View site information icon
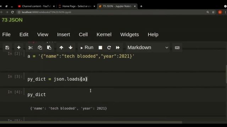The width and height of the screenshot is (227, 127). pos(19,12)
